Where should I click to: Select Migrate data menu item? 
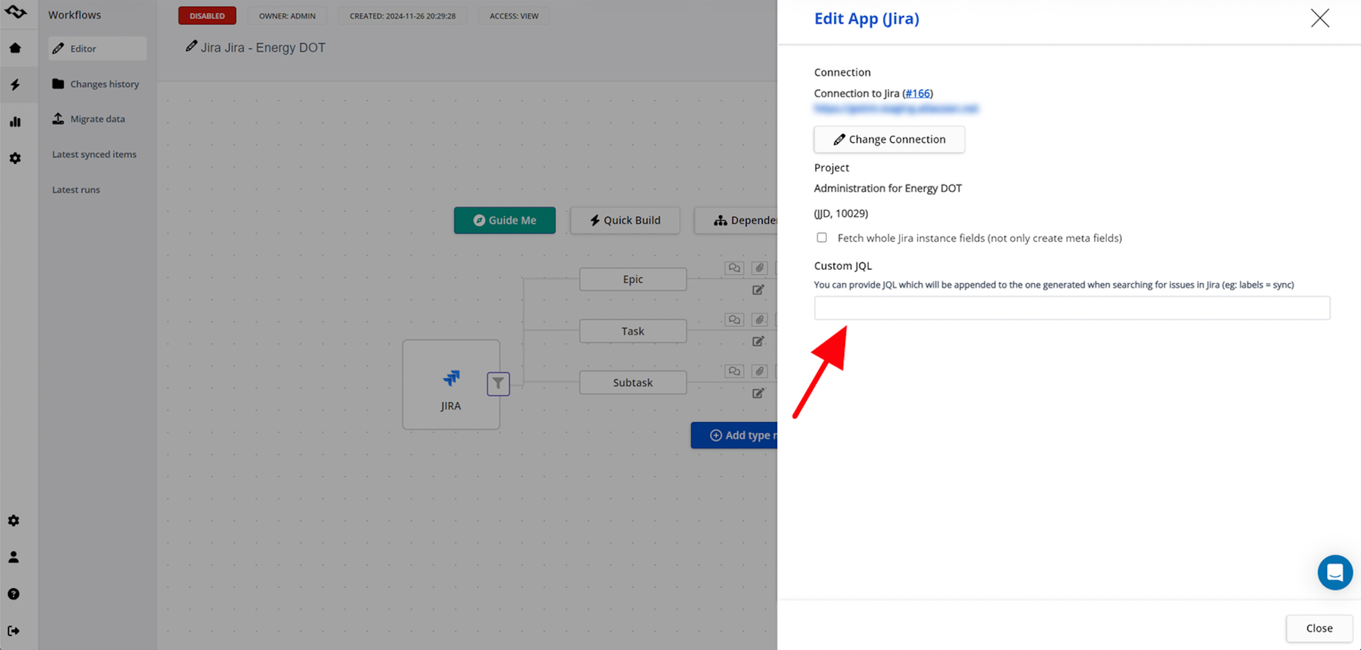(x=97, y=119)
